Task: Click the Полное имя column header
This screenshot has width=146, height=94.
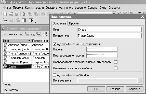Action: click(x=40, y=41)
